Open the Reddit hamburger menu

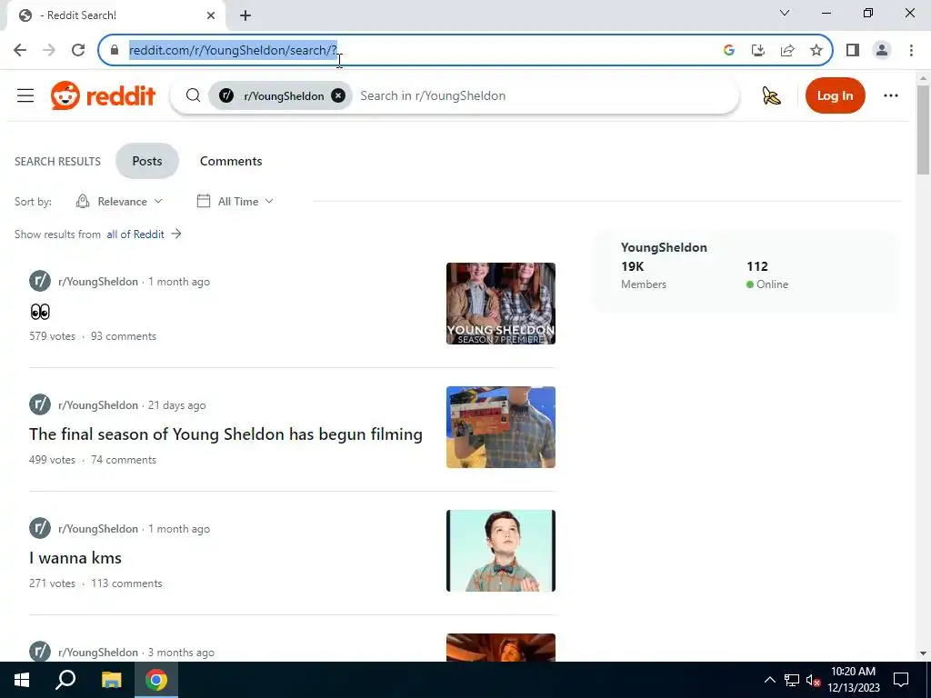click(x=25, y=95)
